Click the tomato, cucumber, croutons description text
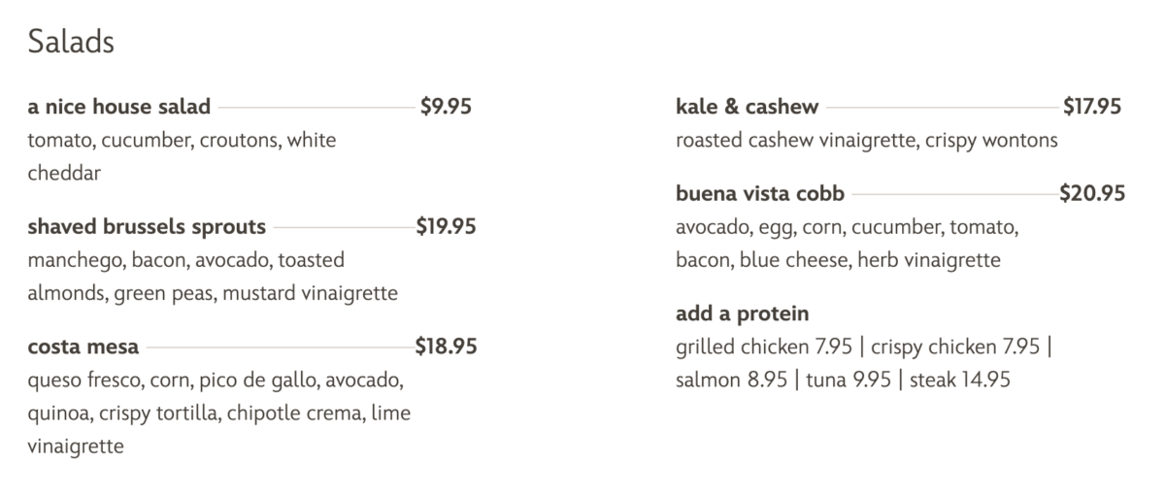Screen dimensions: 1165x495 click(x=182, y=141)
